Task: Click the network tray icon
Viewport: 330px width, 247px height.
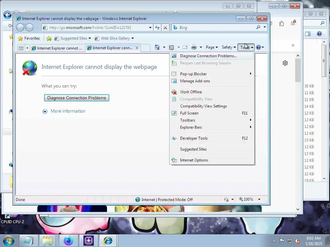Action: pos(290,241)
